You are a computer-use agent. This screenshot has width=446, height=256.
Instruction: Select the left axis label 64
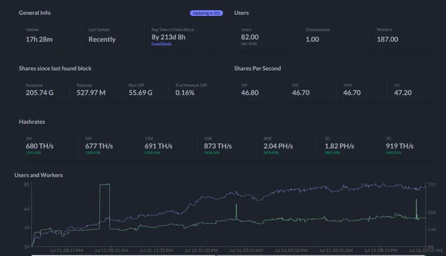tap(26, 209)
